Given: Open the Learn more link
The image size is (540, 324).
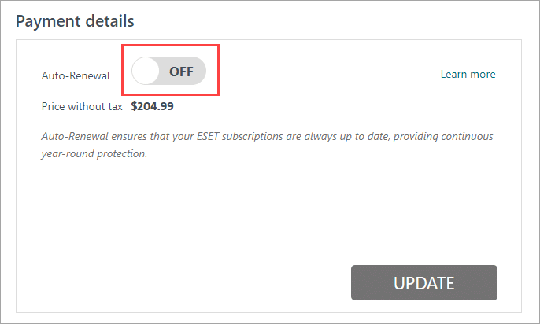Looking at the screenshot, I should [468, 75].
